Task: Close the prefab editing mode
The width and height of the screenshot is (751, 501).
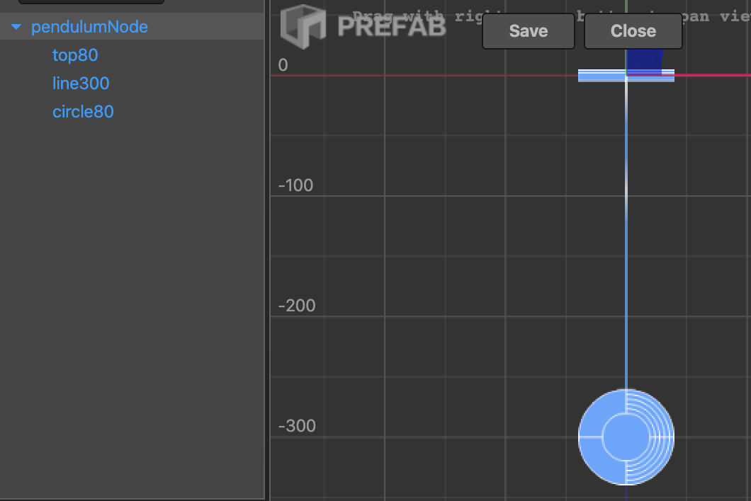Action: (633, 31)
